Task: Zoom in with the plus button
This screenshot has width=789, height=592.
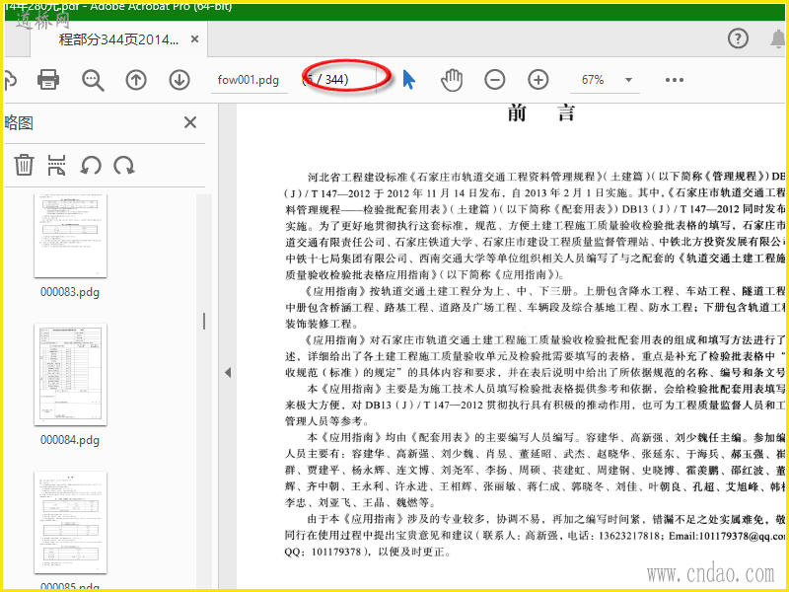Action: click(x=538, y=80)
